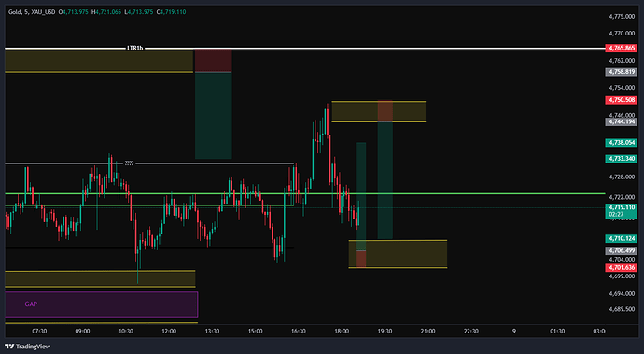The image size is (644, 354).
Task: Click the 01:30 time axis label
Action: click(557, 331)
